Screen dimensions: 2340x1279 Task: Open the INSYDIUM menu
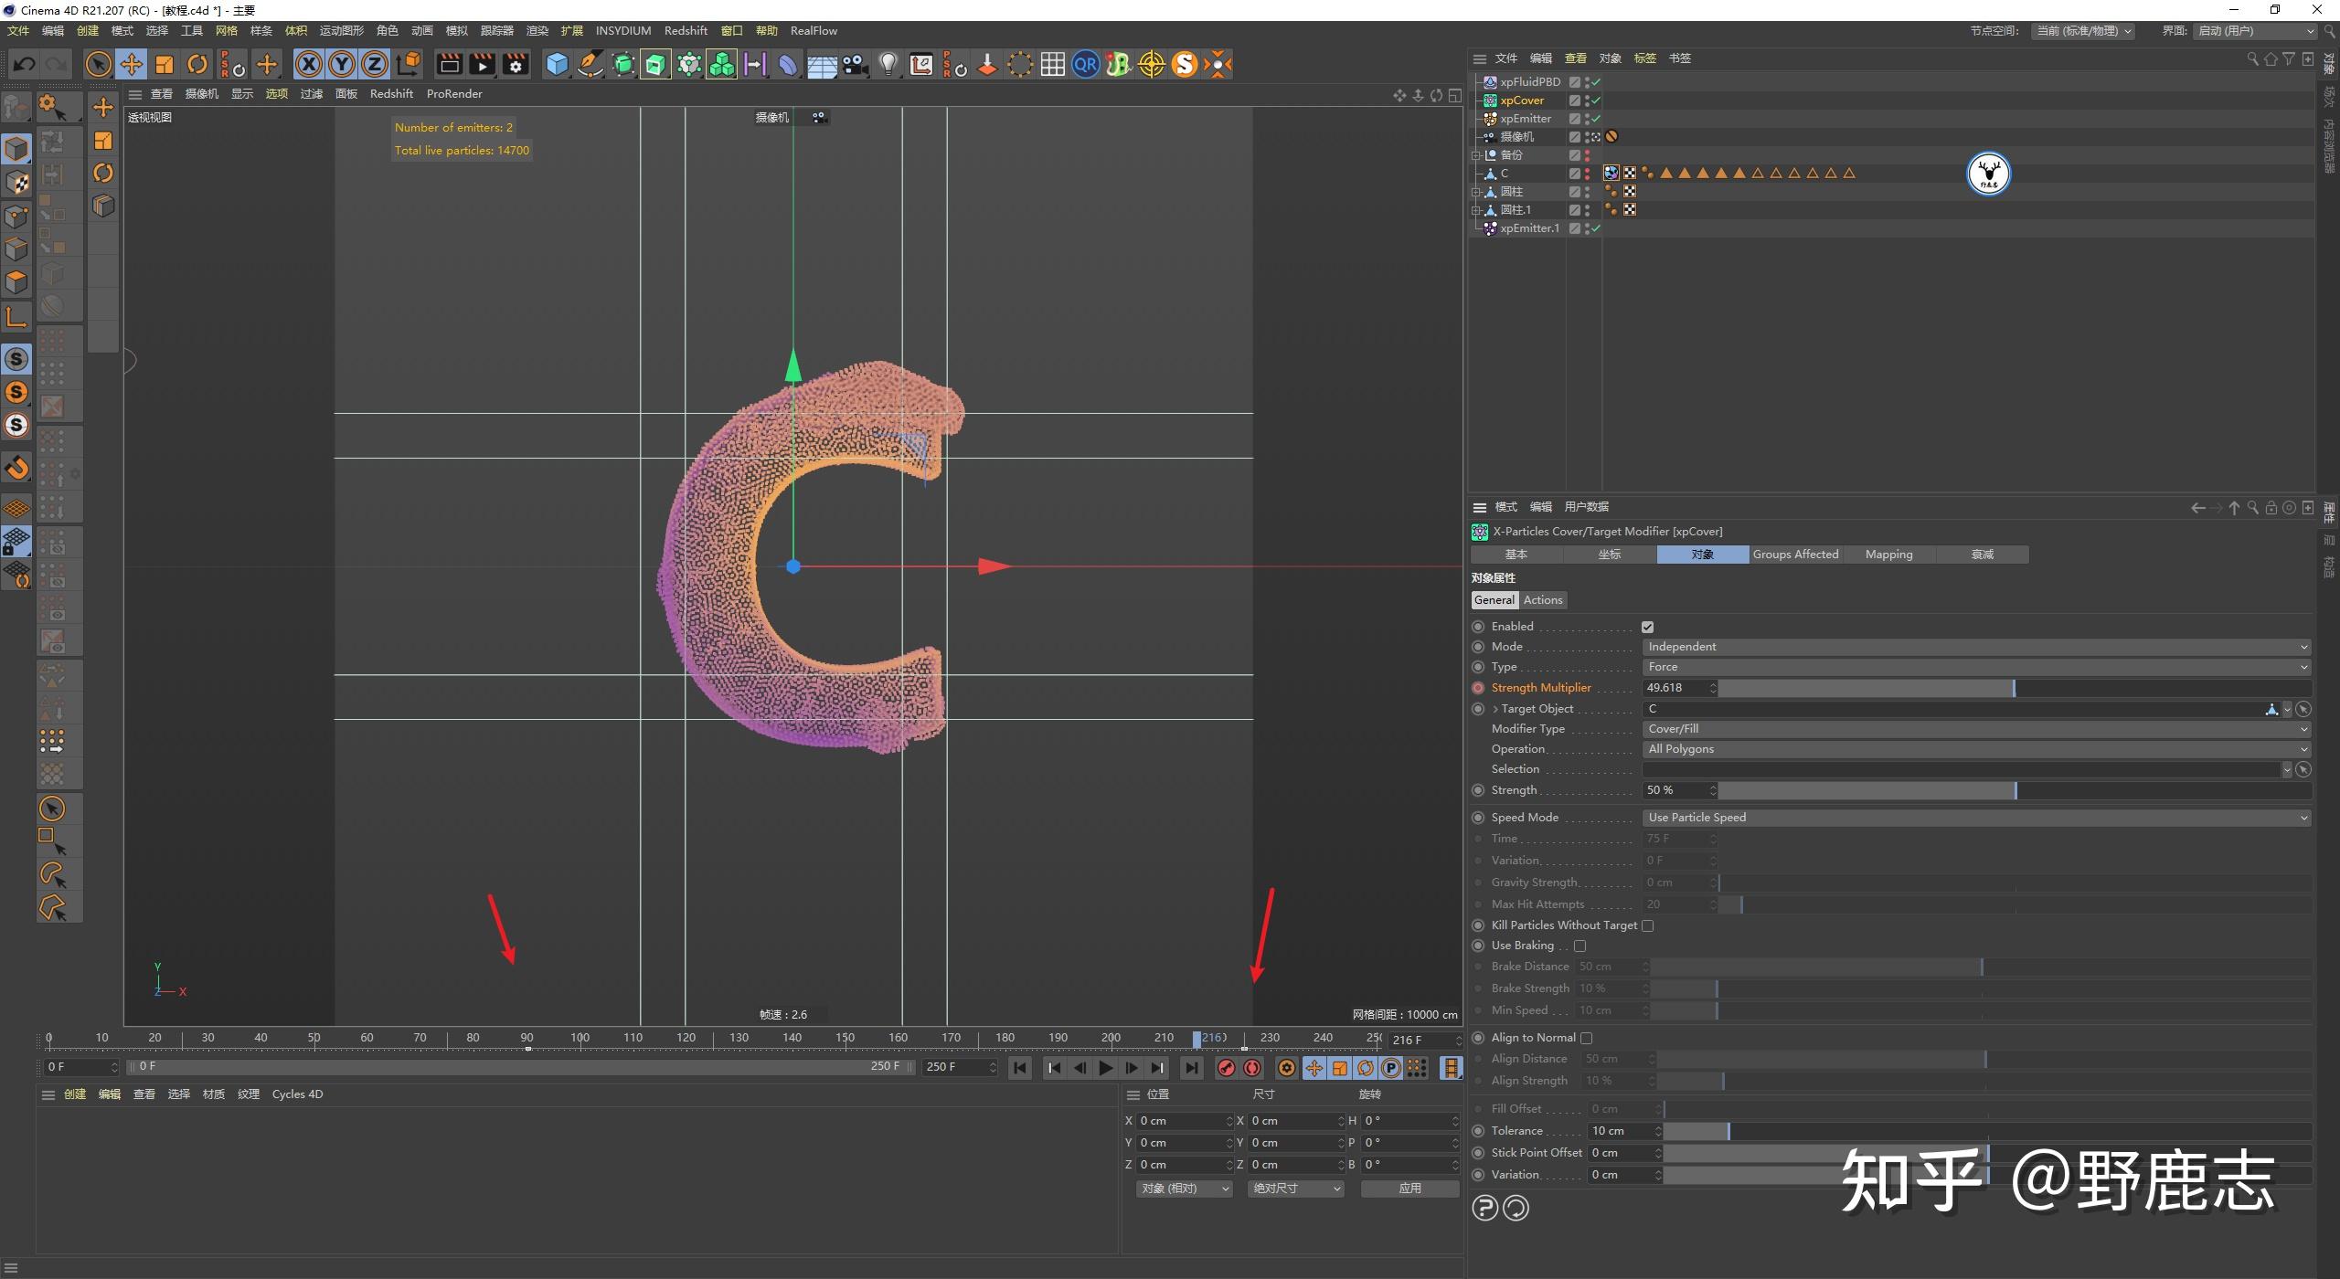622,30
